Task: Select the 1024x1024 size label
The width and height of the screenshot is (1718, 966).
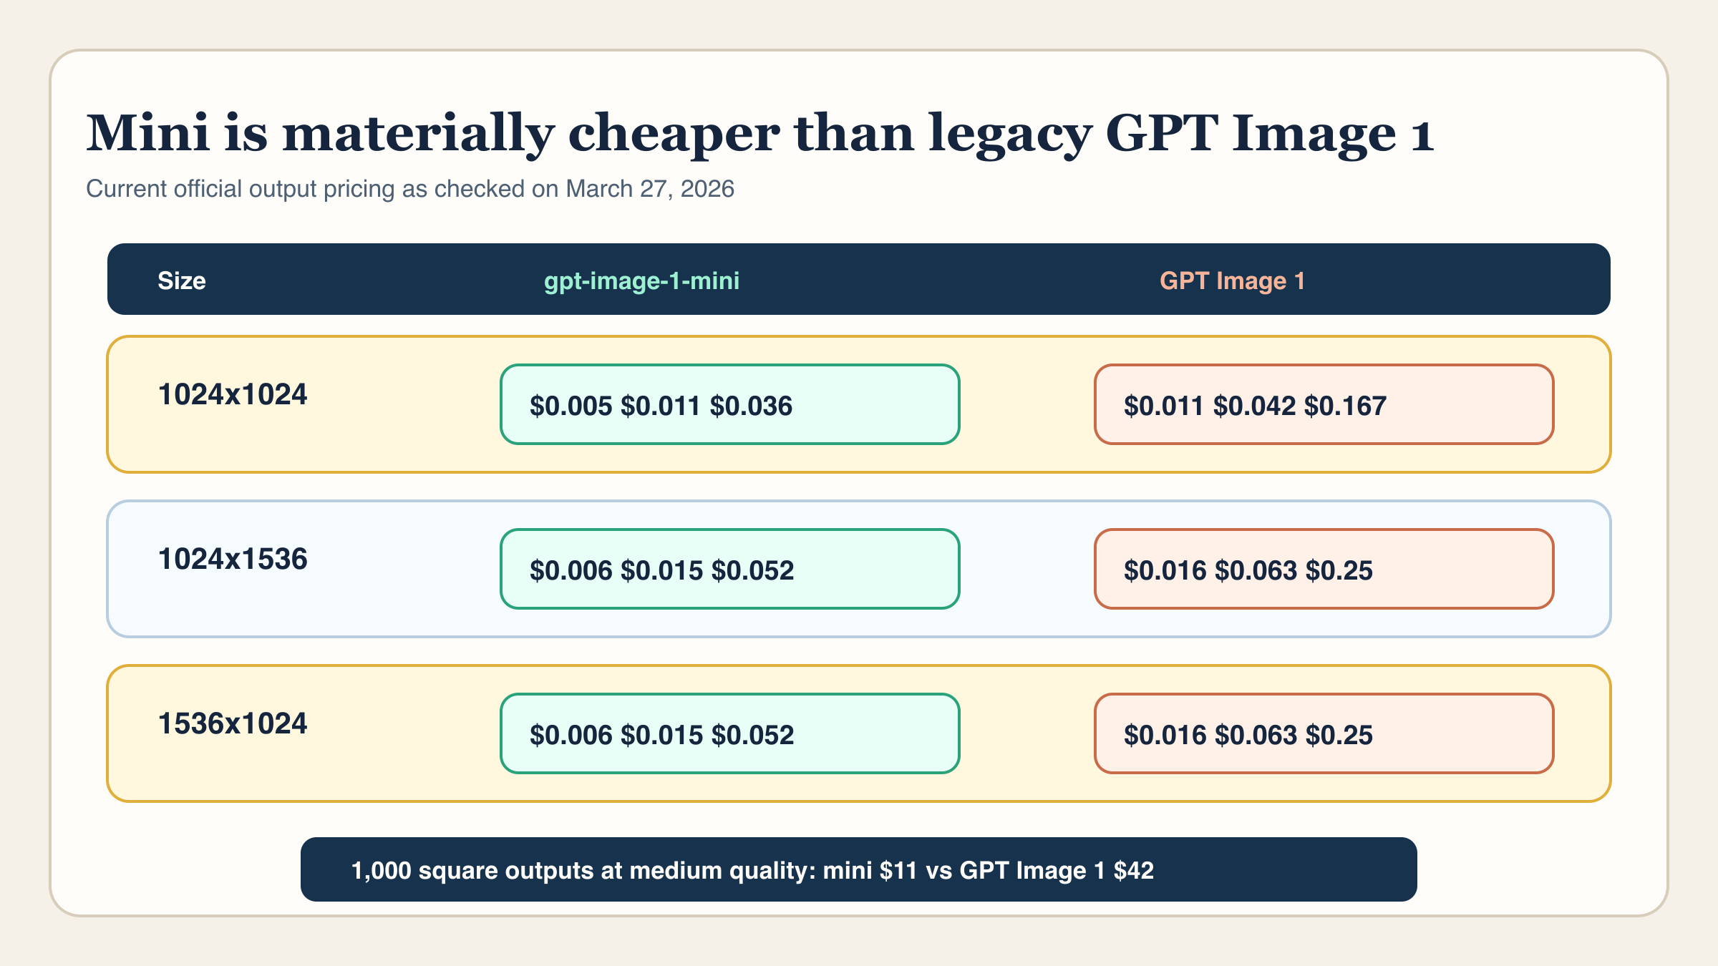Action: click(233, 395)
